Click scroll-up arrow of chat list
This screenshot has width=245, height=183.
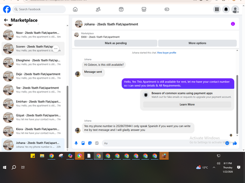tap(67, 25)
